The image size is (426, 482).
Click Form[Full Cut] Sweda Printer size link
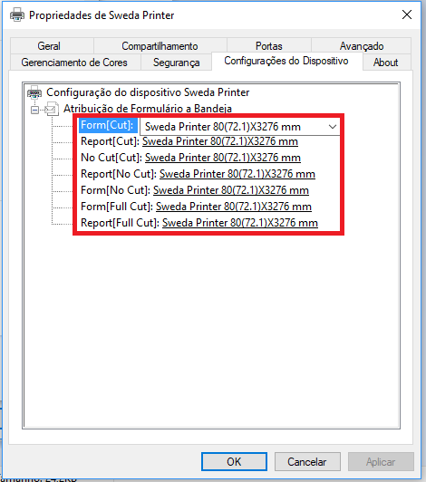pyautogui.click(x=234, y=207)
